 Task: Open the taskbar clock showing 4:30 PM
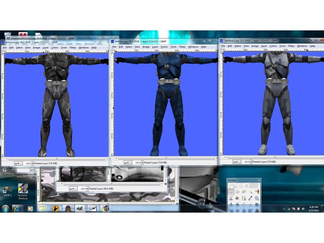(x=314, y=209)
